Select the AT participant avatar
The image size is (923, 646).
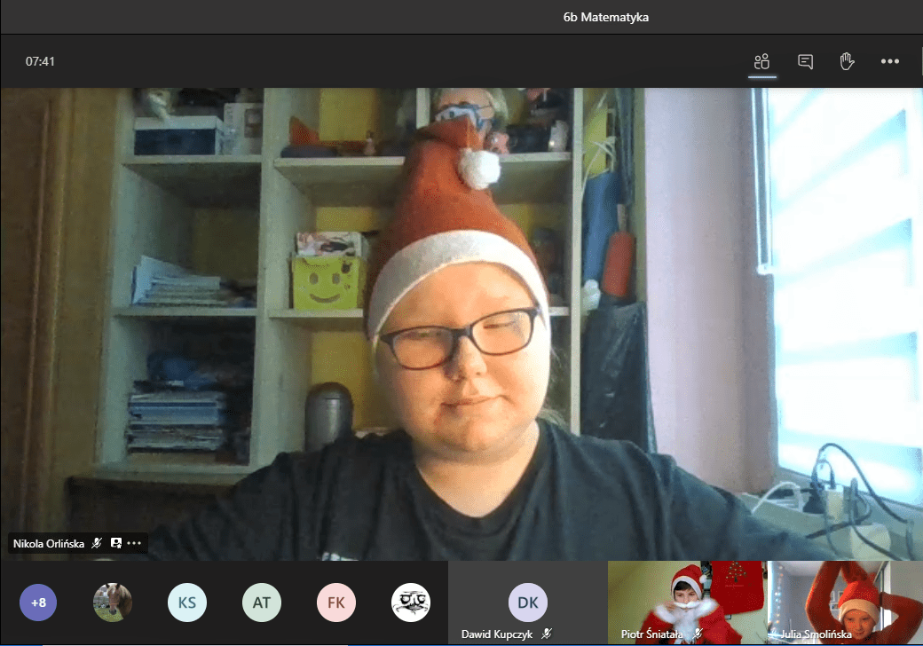click(x=262, y=603)
